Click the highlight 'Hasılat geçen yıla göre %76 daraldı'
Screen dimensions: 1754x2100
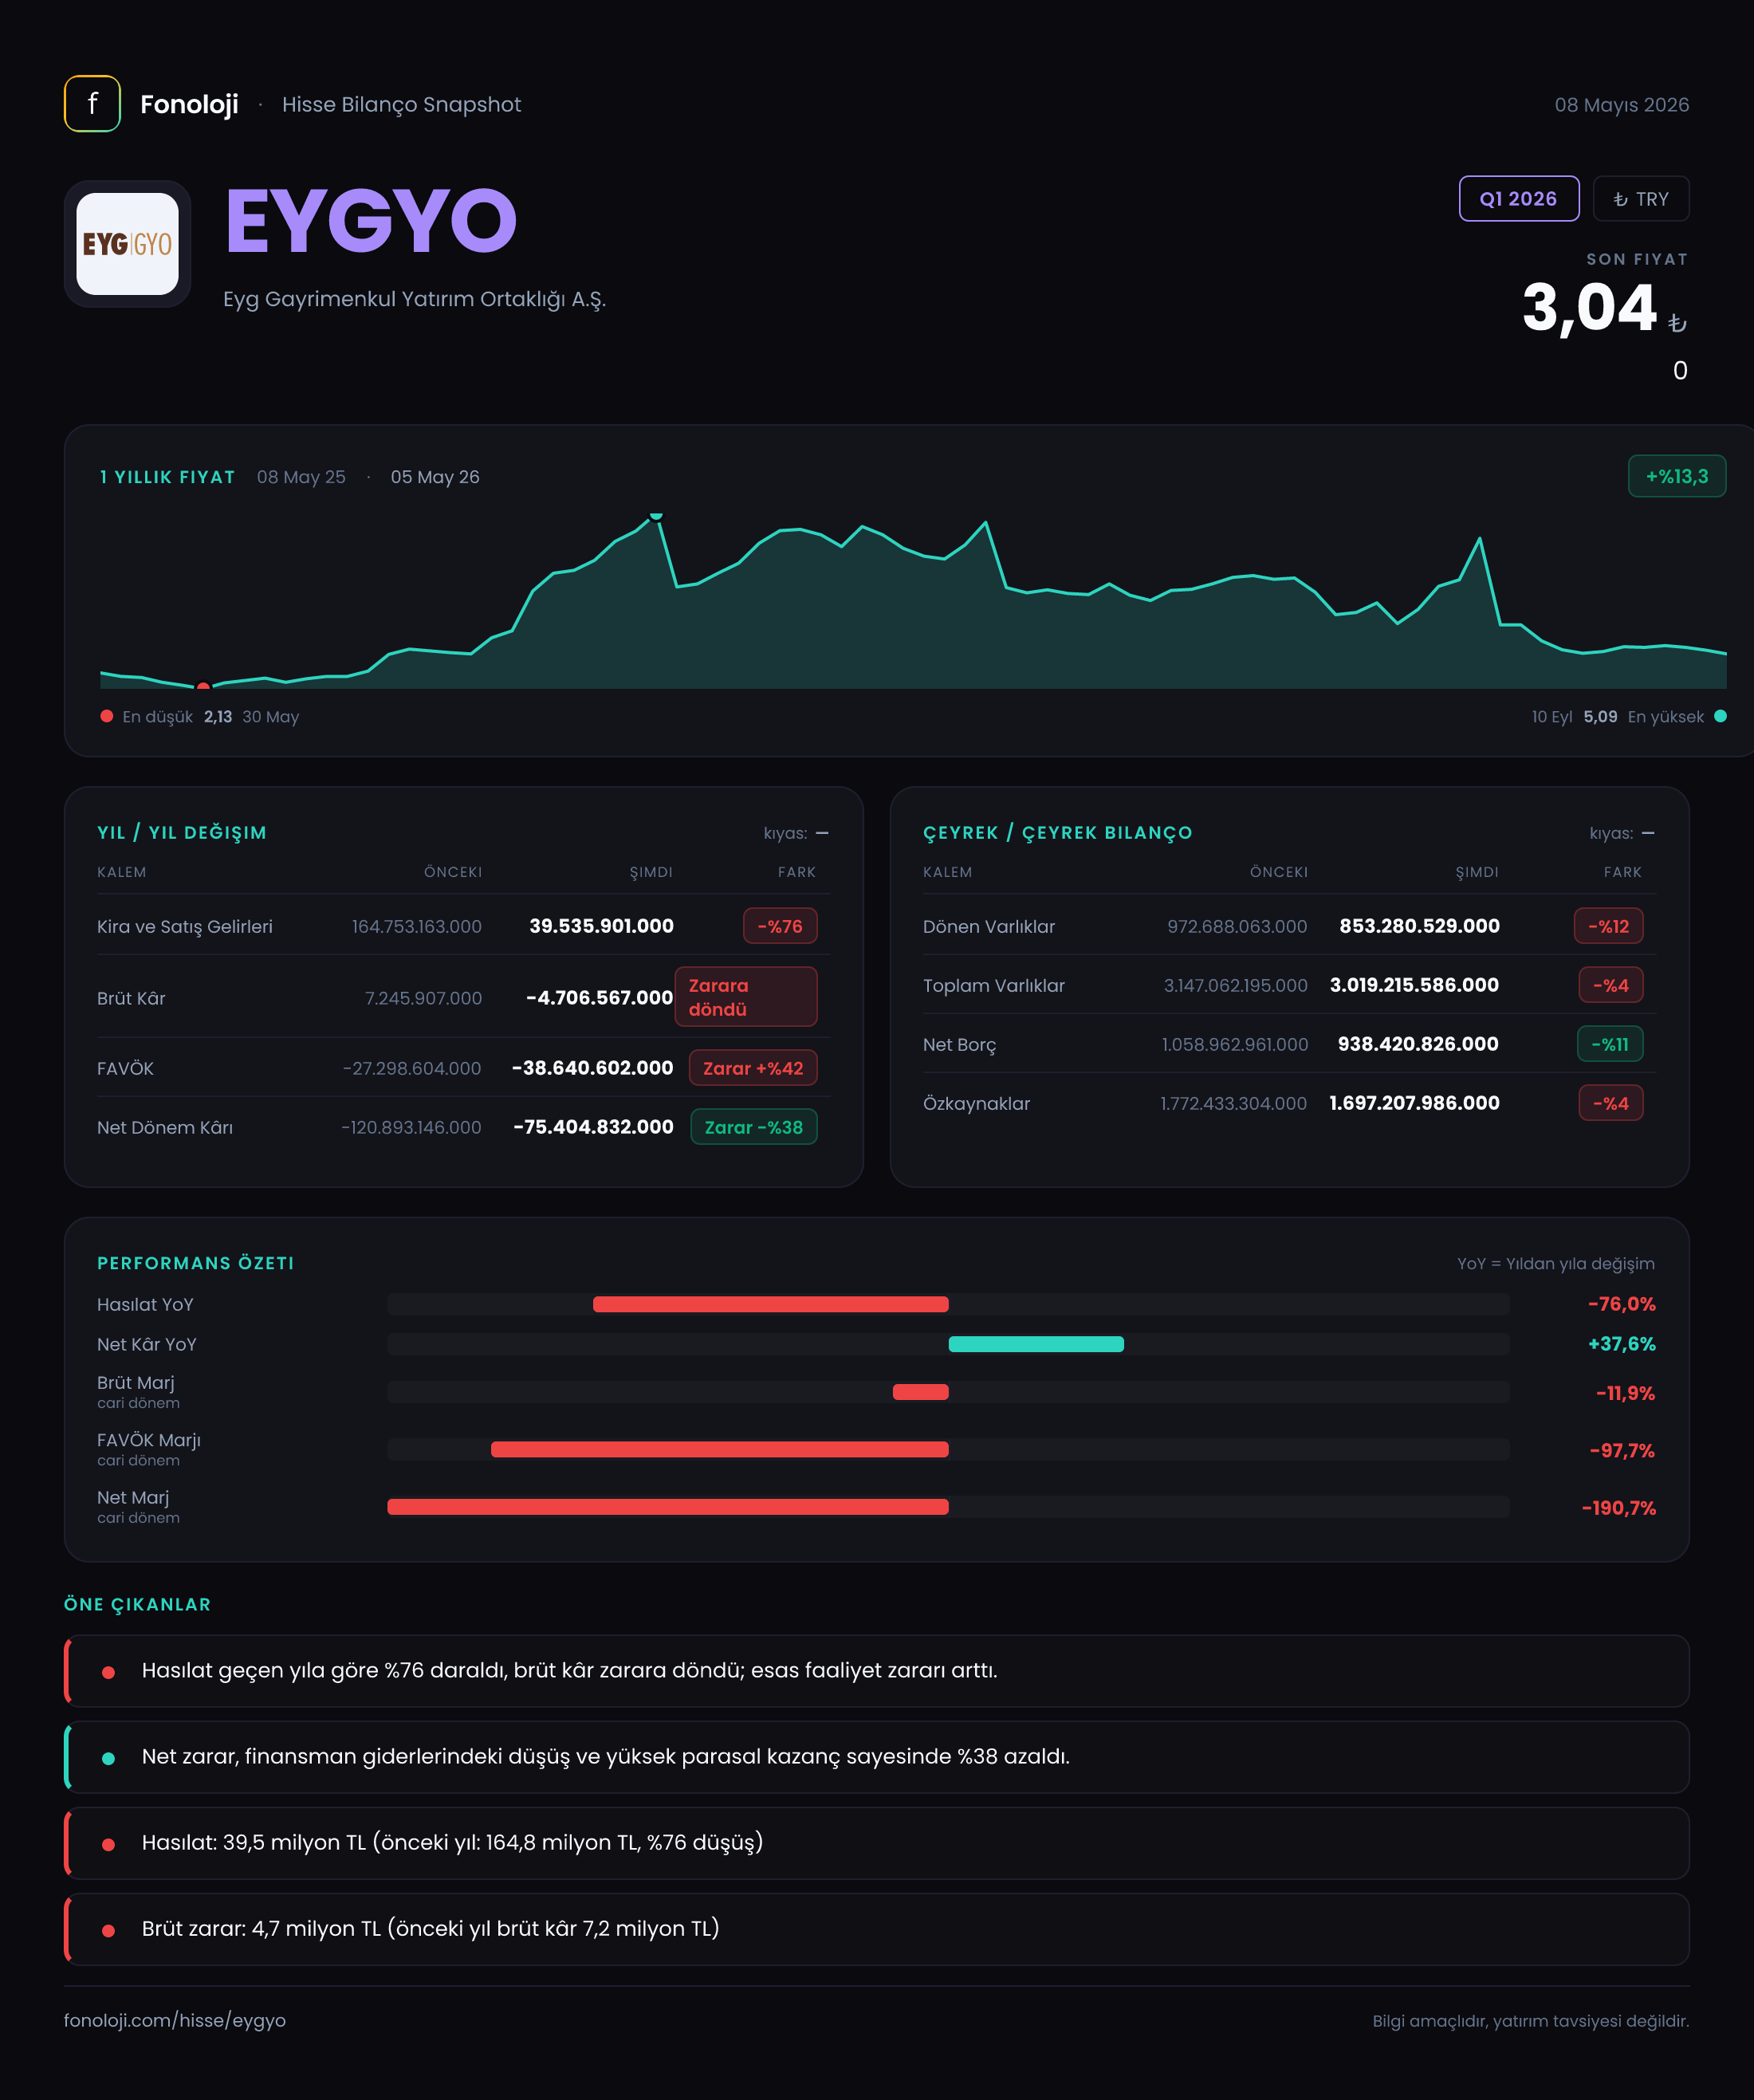(x=876, y=1671)
